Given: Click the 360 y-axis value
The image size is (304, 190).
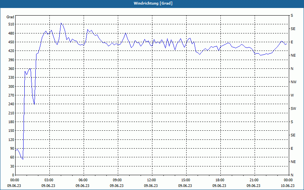Looking at the screenshot, I should [11, 69].
